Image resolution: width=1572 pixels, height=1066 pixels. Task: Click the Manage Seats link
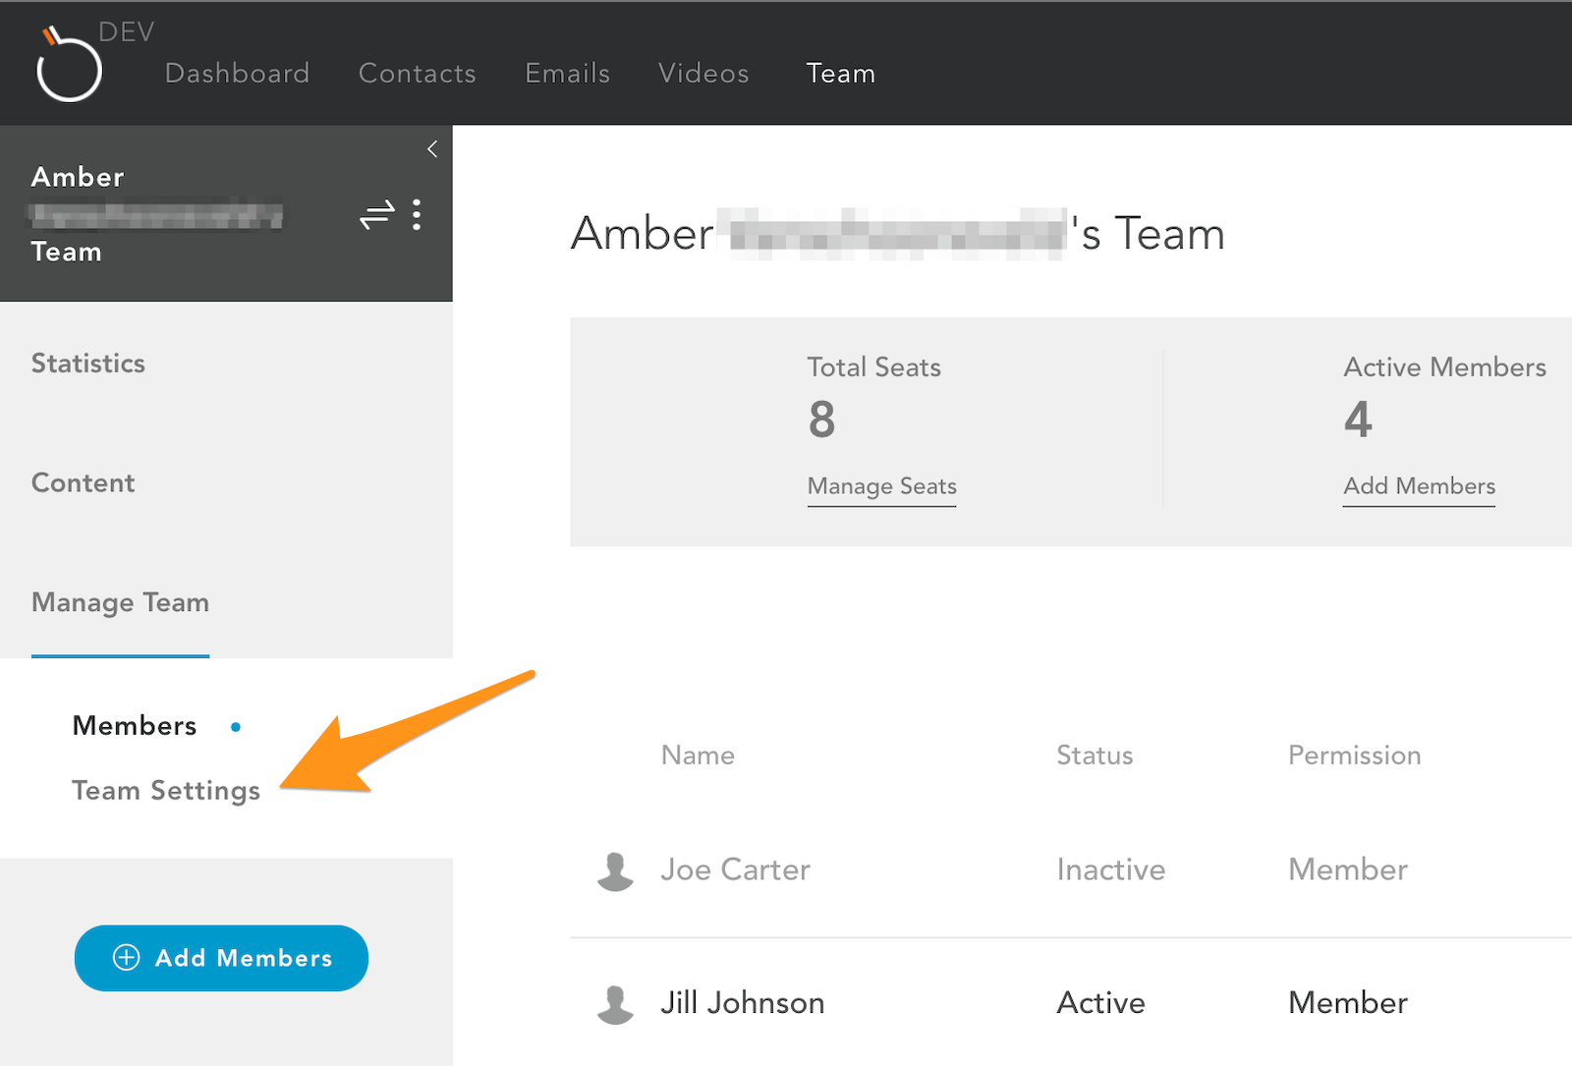[x=882, y=486]
